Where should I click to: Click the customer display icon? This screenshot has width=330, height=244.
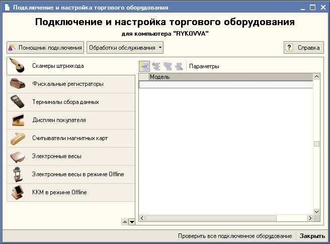coord(18,120)
